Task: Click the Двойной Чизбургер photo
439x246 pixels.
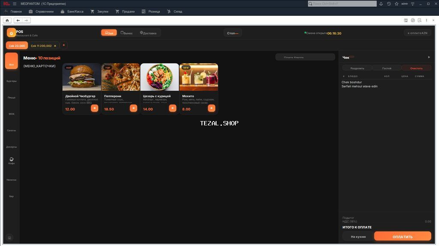Action: coord(81,77)
